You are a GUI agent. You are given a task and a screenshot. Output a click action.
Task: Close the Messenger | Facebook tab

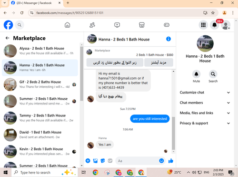point(59,3)
